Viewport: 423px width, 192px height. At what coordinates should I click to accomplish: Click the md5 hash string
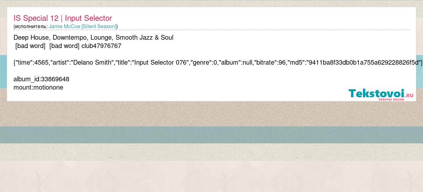coord(364,62)
